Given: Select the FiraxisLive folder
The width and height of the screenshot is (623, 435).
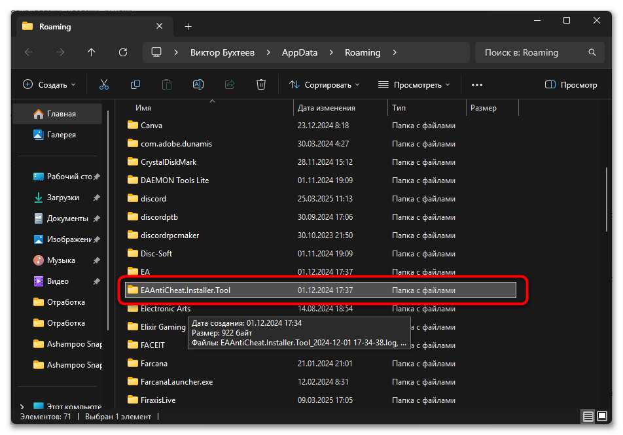Looking at the screenshot, I should click(x=320, y=400).
